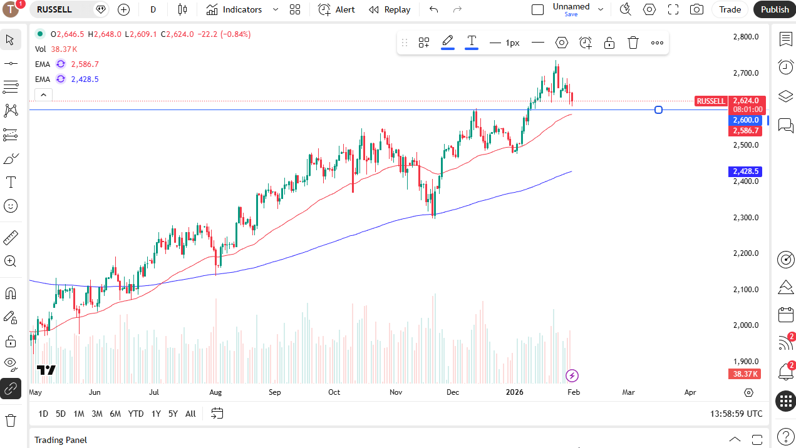
Task: Change the line style in floating toolbar
Action: [x=538, y=43]
